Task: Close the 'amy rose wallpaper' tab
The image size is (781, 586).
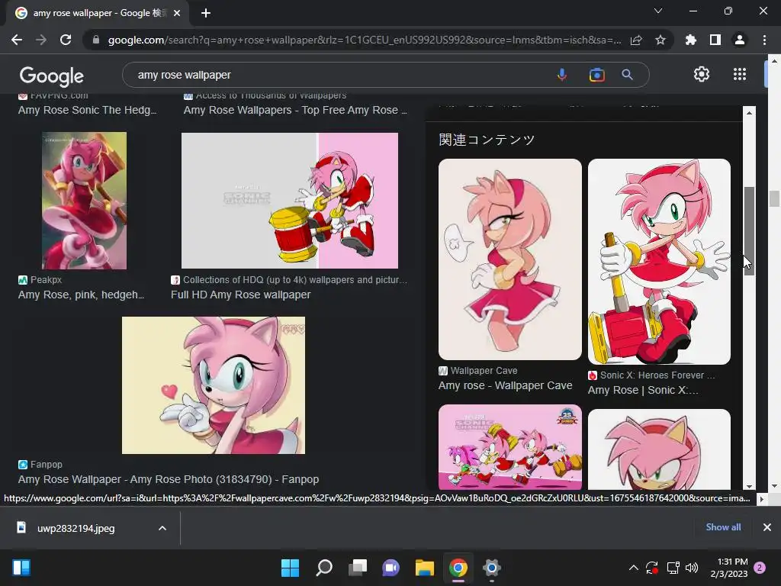Action: [x=177, y=13]
